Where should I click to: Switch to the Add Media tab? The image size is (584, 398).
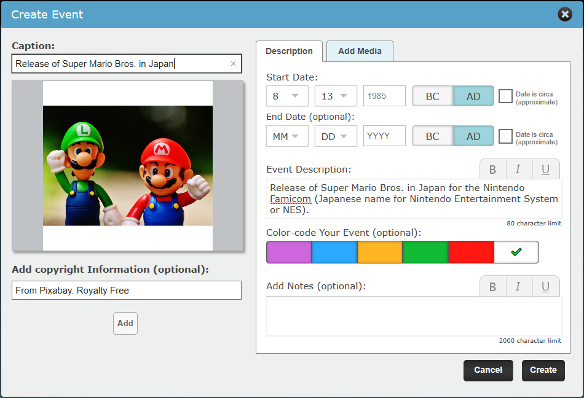coord(360,52)
